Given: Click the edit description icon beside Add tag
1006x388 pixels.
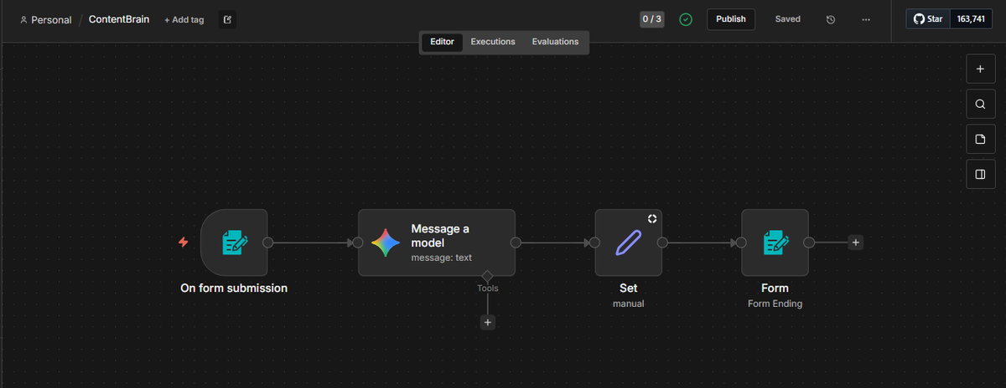Looking at the screenshot, I should point(227,19).
